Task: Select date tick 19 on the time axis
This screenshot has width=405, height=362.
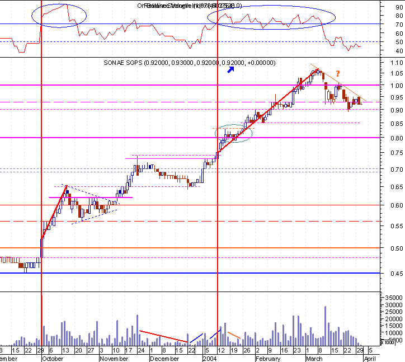Action: [x=234, y=350]
